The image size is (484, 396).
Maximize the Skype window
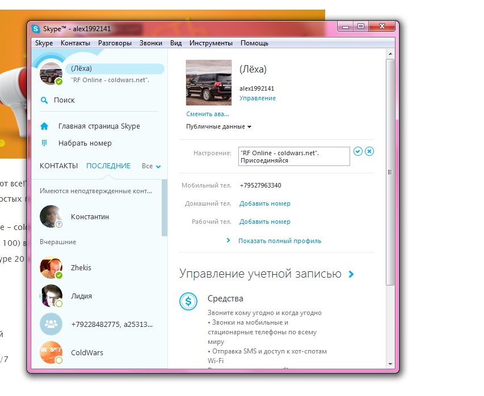click(x=360, y=27)
